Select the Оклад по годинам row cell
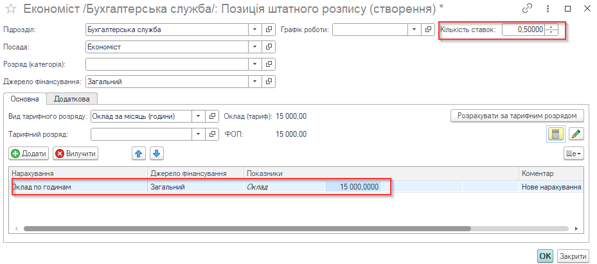The width and height of the screenshot is (597, 264). coord(78,187)
